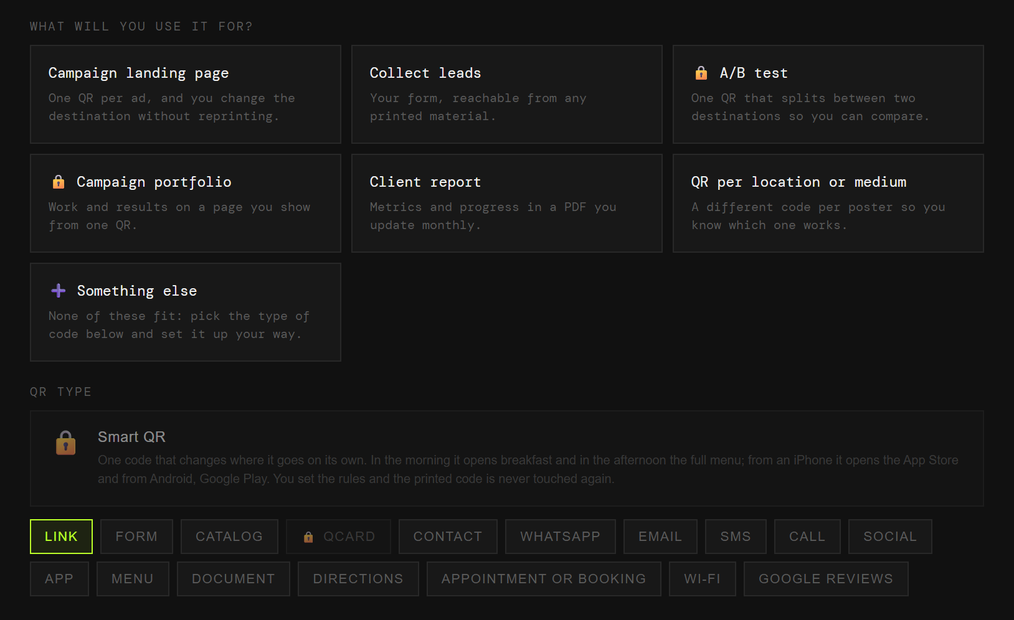1014x620 pixels.
Task: Click the purple plus icon on Something else
Action: (59, 291)
